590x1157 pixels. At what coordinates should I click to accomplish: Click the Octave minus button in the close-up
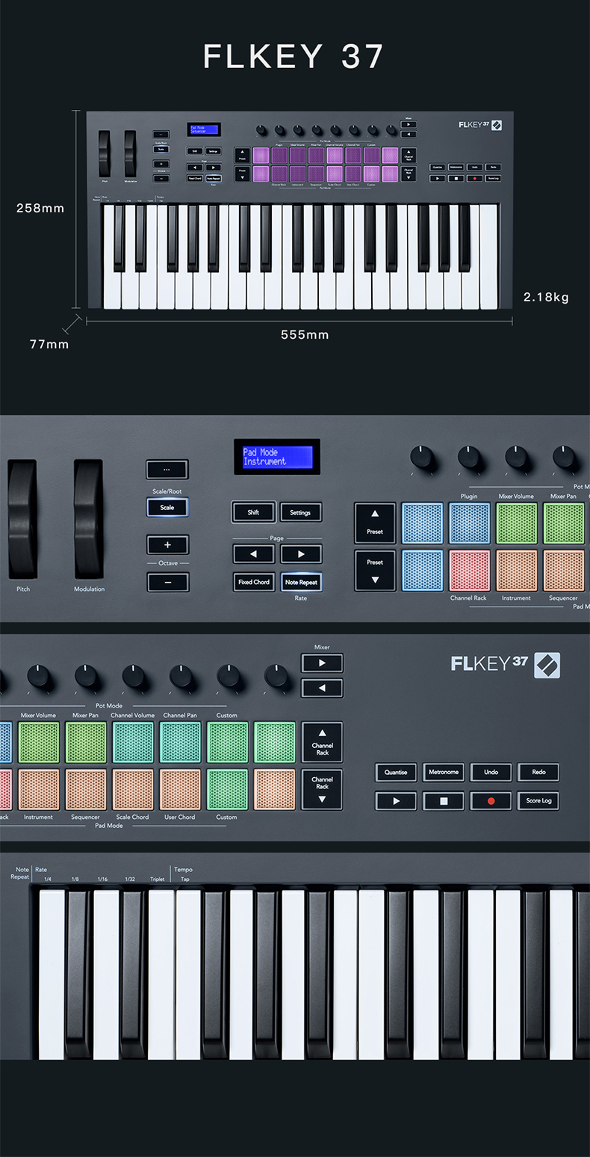167,582
